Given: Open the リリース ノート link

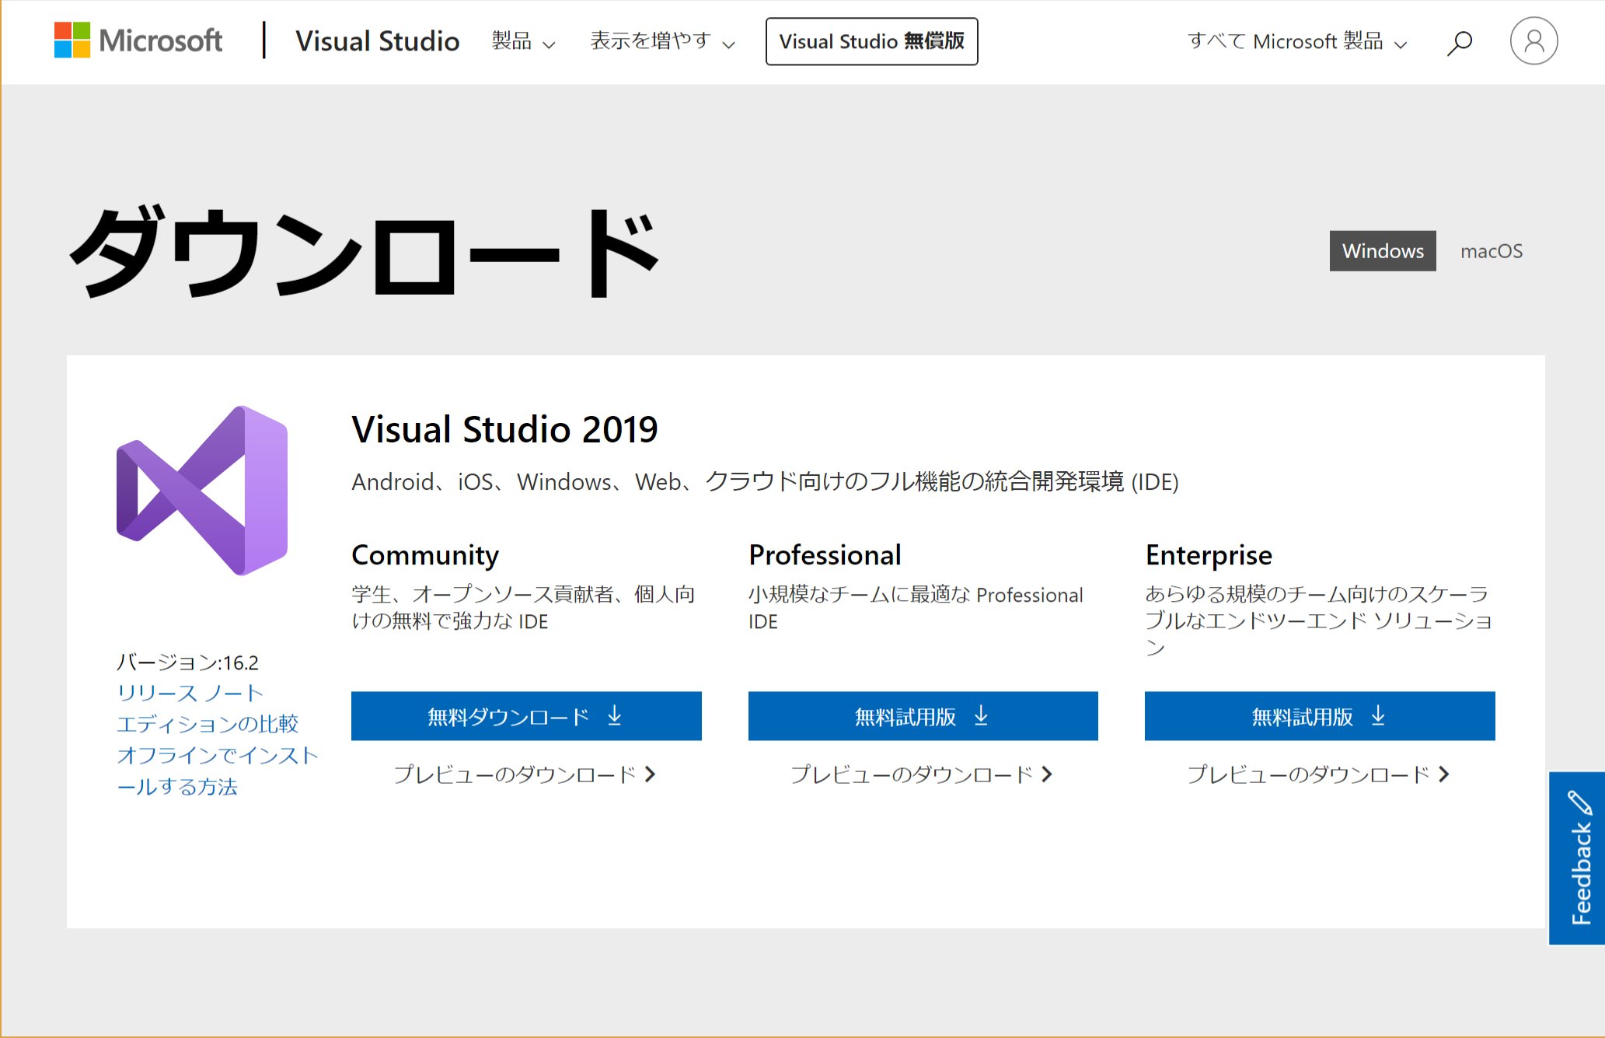Looking at the screenshot, I should click(x=190, y=693).
